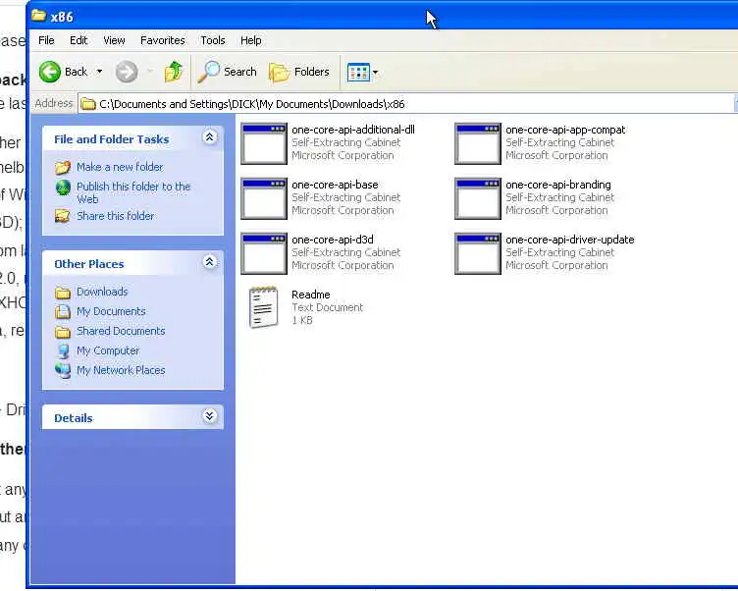This screenshot has width=738, height=591.
Task: Click the one-core-api-branding file name
Action: [558, 186]
